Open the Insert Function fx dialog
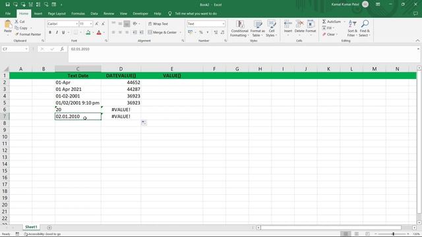The width and height of the screenshot is (422, 237). (62, 49)
